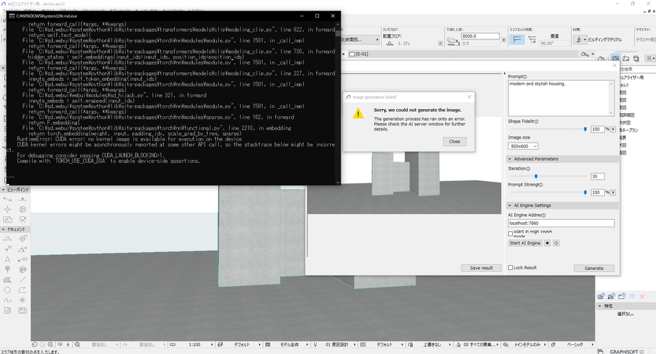Viewport: 656px width, 354px height.
Task: Enable the Lock Result checkbox
Action: click(511, 267)
